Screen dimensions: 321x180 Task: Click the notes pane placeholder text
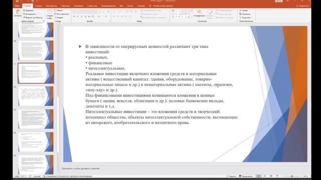click(81, 168)
